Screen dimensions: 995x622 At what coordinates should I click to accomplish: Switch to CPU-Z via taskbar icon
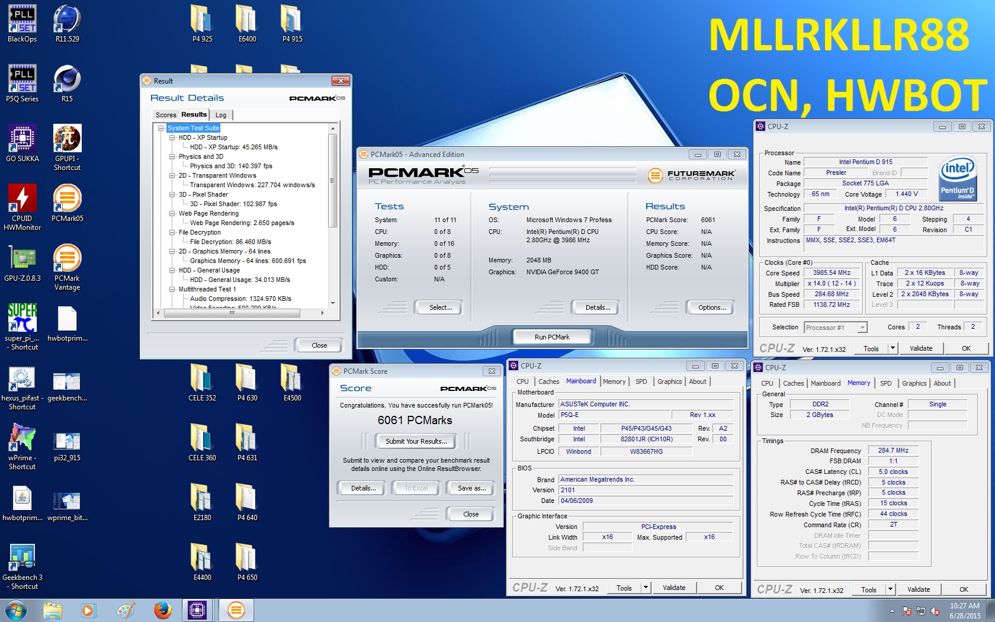coord(197,610)
